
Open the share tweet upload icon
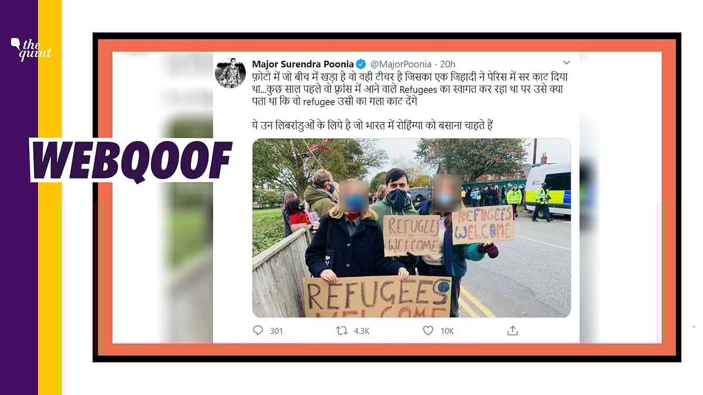[513, 331]
